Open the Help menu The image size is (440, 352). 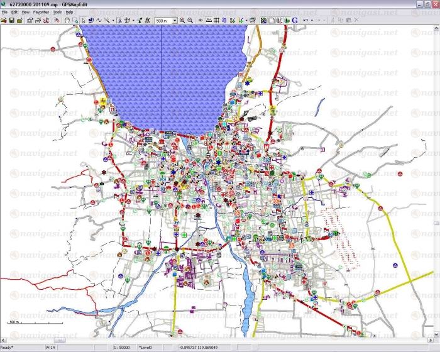tap(69, 12)
